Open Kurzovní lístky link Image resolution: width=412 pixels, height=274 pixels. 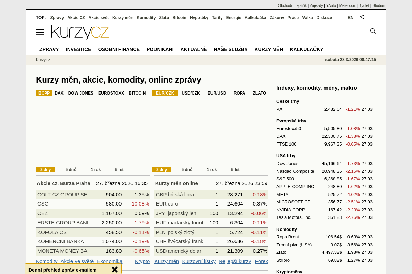(x=199, y=261)
